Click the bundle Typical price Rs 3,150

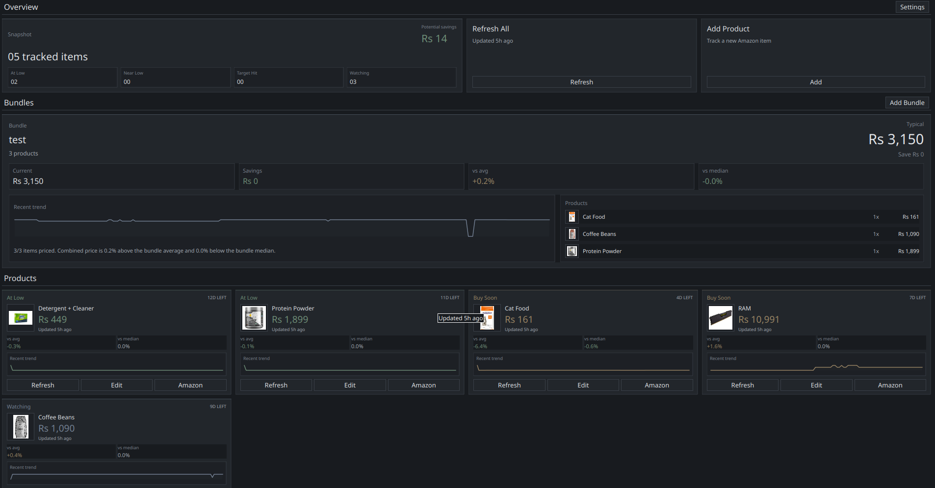pos(896,139)
